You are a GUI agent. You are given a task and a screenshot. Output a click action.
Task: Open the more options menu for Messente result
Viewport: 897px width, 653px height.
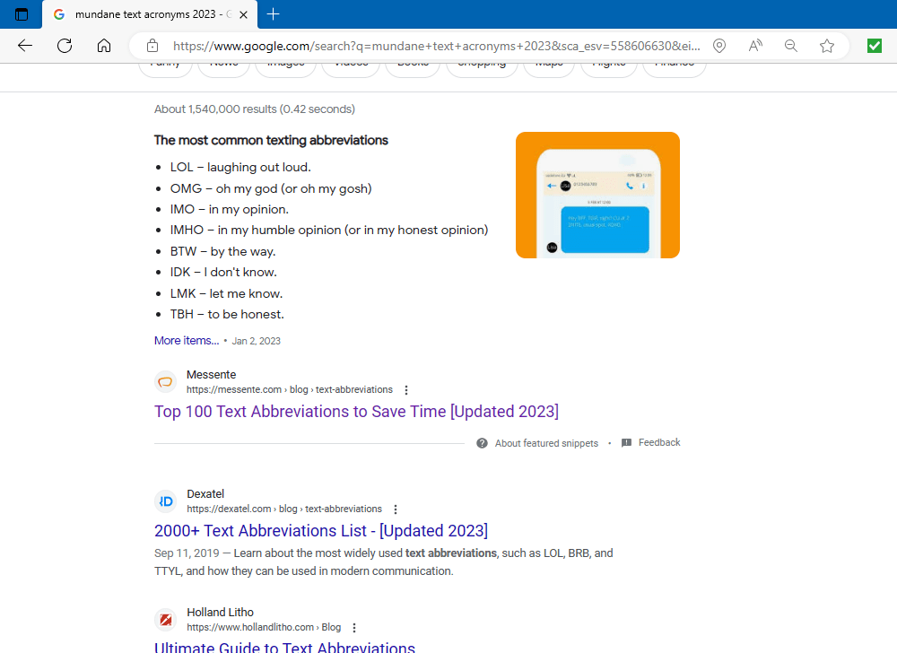[x=406, y=390]
